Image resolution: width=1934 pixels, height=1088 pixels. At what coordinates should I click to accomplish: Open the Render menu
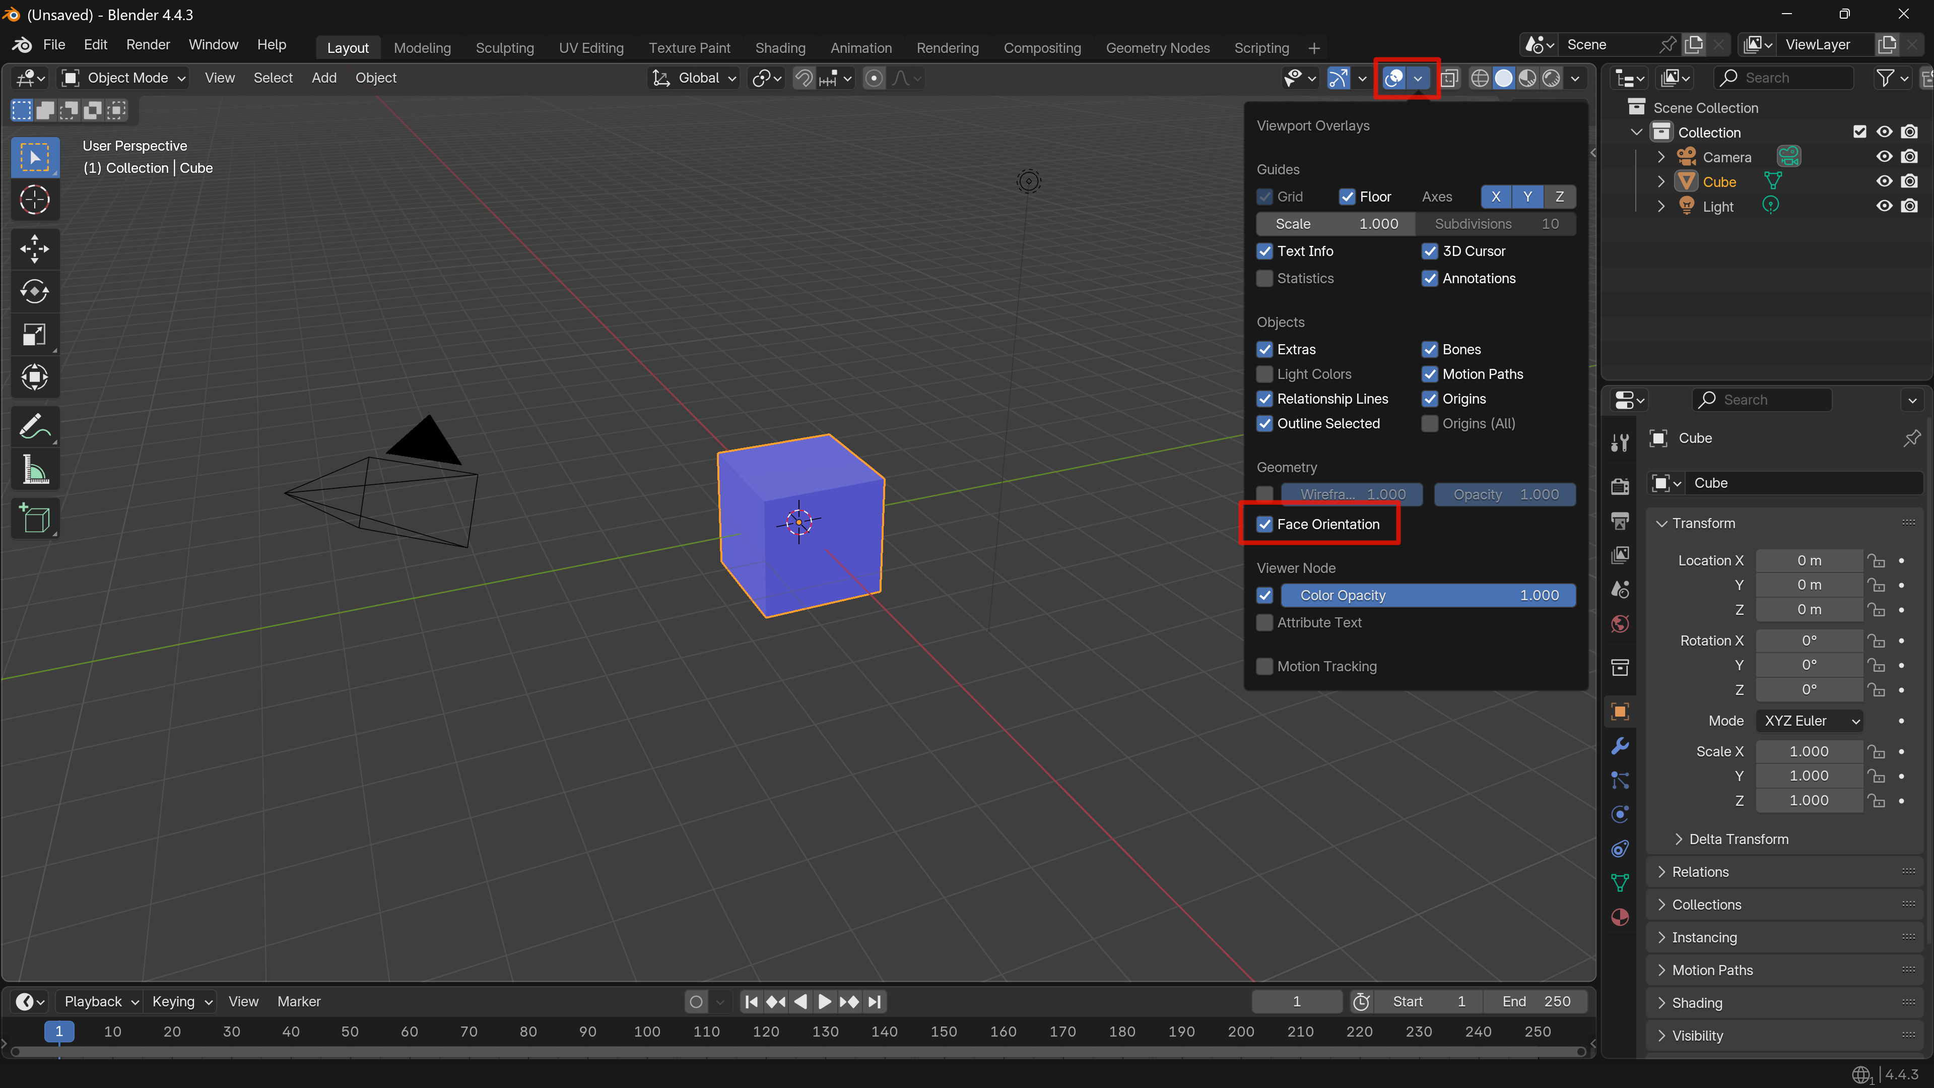point(148,45)
